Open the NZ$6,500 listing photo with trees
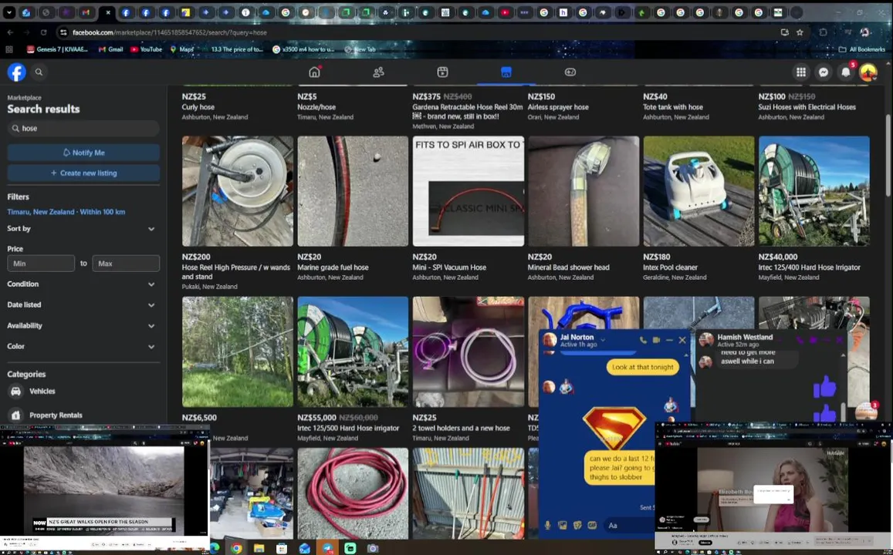Screen dimensions: 893x555 click(x=238, y=351)
